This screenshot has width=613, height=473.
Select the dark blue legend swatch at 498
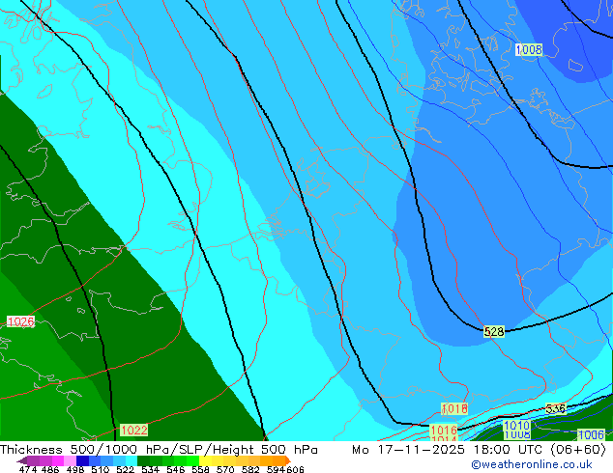82,460
